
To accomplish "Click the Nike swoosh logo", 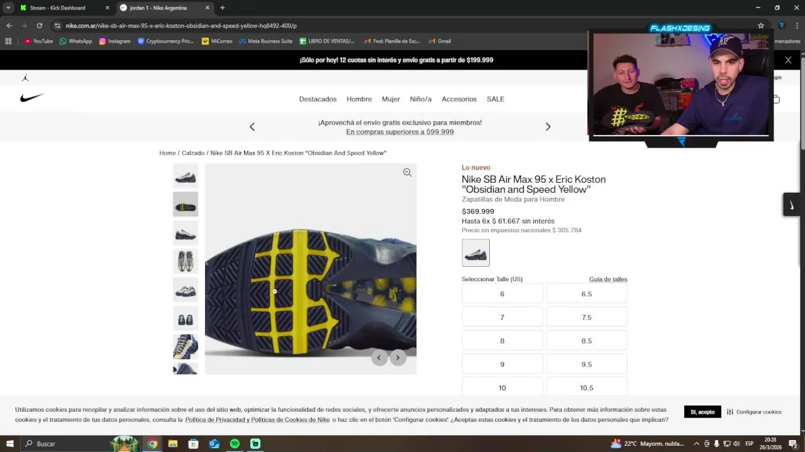I will tap(32, 98).
